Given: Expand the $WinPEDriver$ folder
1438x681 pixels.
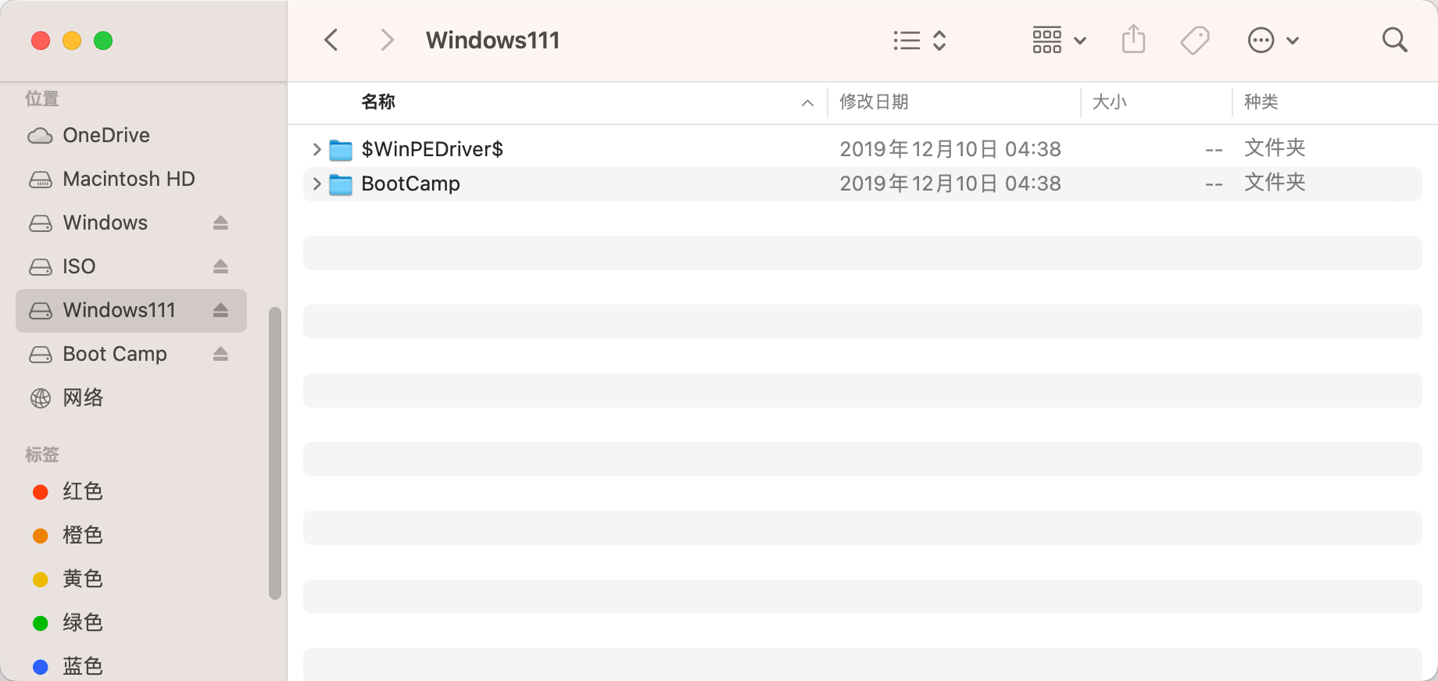Looking at the screenshot, I should coord(317,149).
